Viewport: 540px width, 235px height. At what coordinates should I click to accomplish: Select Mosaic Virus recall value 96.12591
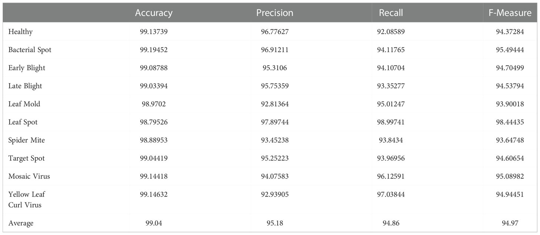point(391,177)
